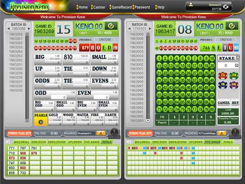
Task: Place bet on ODD
Action: pyautogui.click(x=55, y=95)
